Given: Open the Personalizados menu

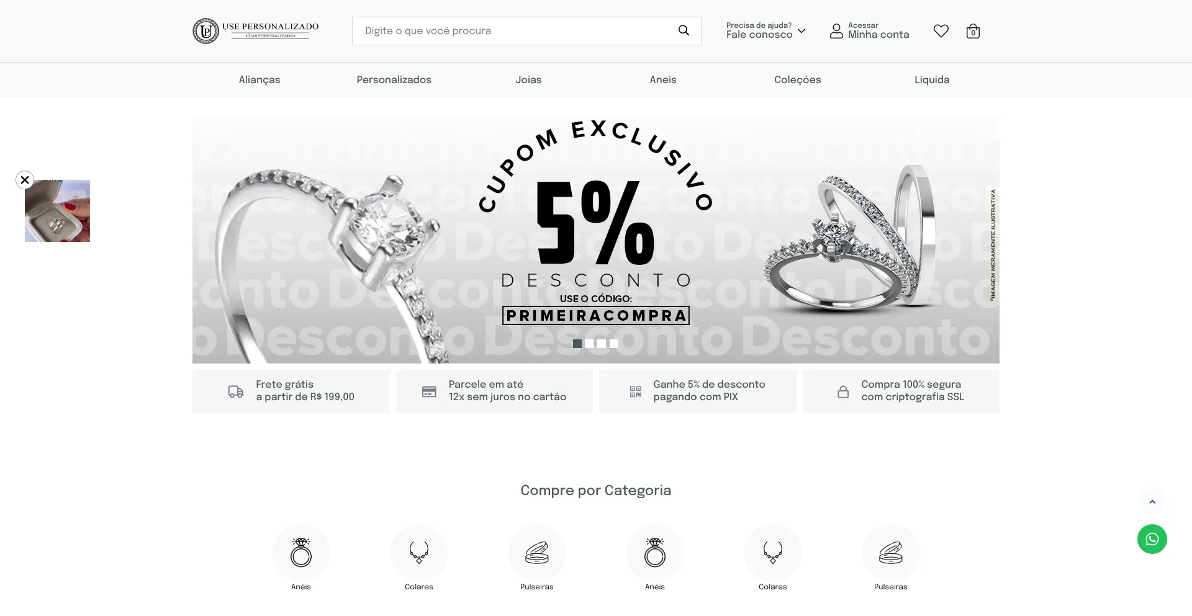Looking at the screenshot, I should point(394,80).
